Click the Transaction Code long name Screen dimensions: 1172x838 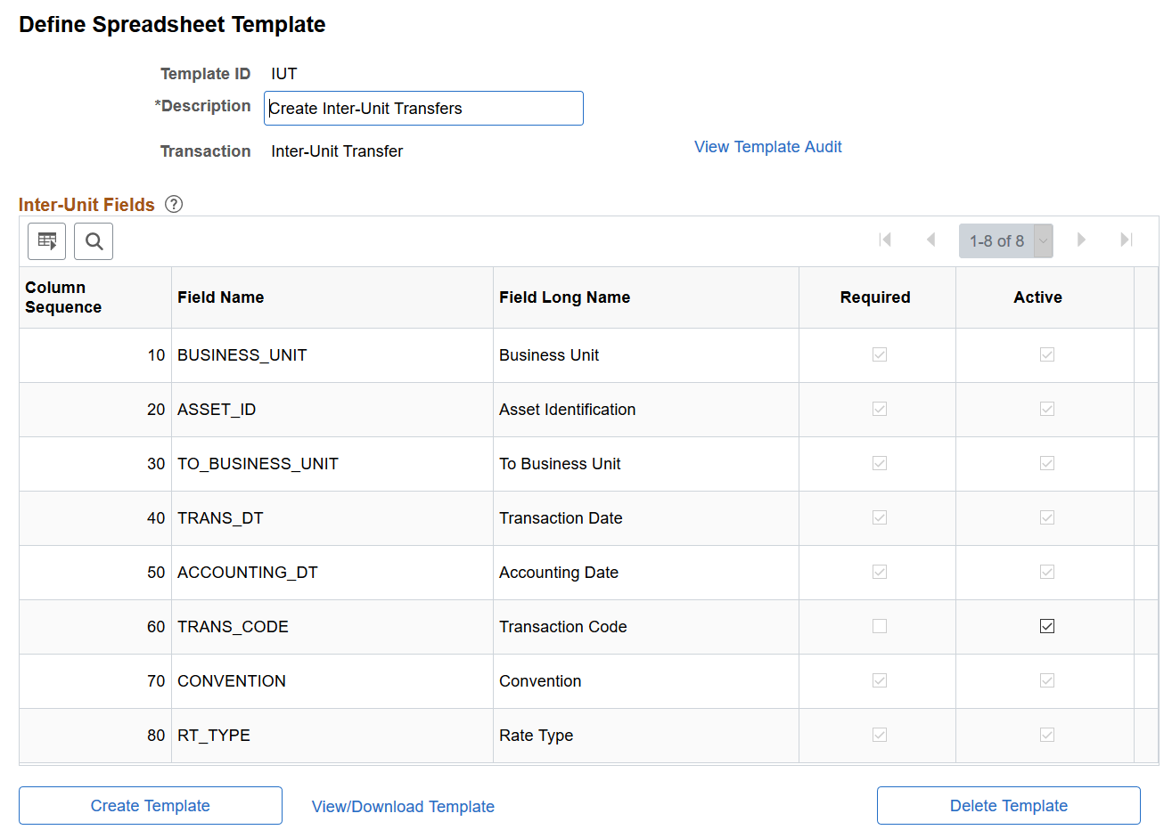click(562, 627)
